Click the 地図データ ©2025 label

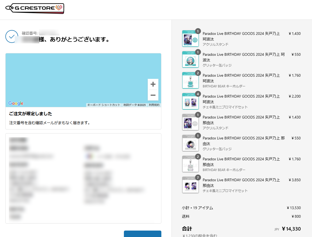pos(134,105)
